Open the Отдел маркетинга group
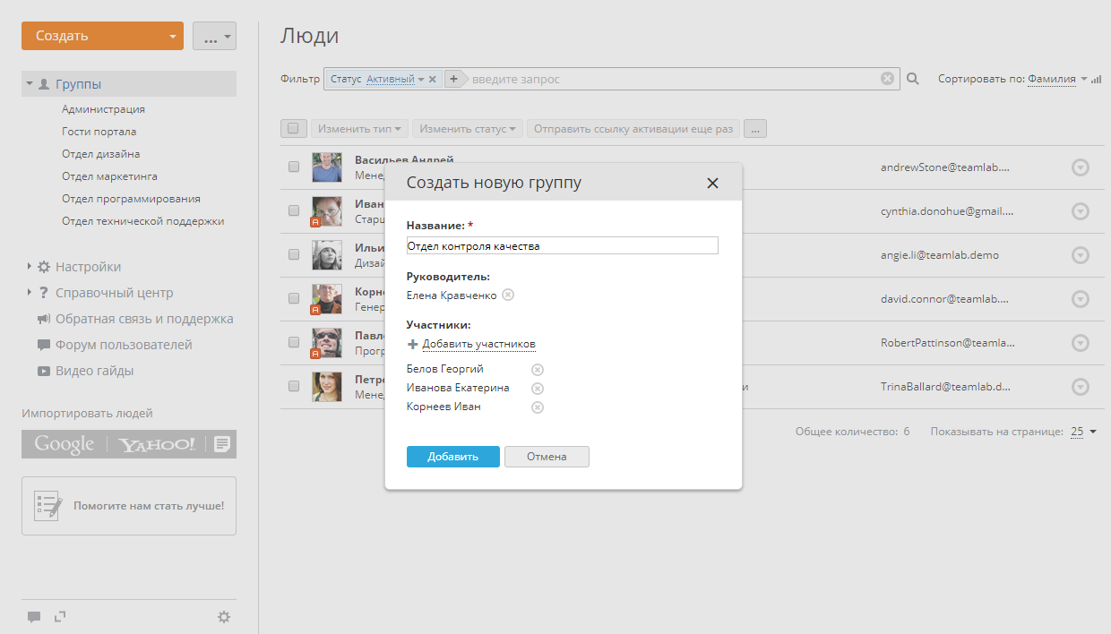Viewport: 1111px width, 634px height. tap(109, 176)
